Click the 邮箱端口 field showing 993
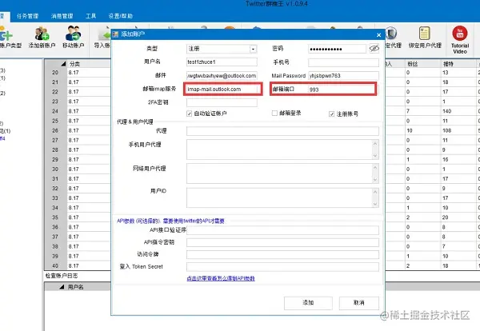Image resolution: width=480 pixels, height=331 pixels. coord(342,90)
